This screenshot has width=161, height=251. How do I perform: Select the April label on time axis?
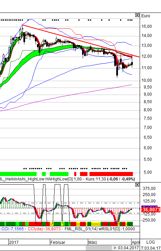point(136,243)
